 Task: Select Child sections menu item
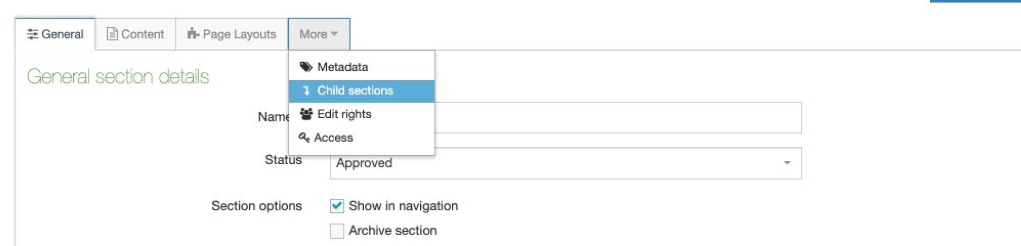click(x=355, y=91)
